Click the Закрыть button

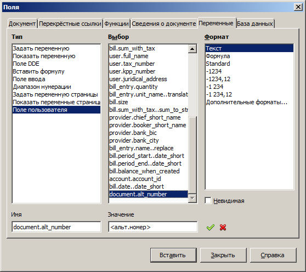(x=223, y=255)
